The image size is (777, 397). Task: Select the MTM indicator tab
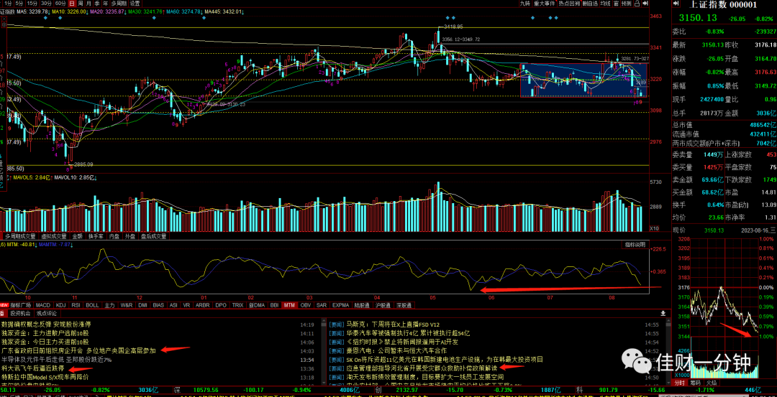pyautogui.click(x=289, y=305)
